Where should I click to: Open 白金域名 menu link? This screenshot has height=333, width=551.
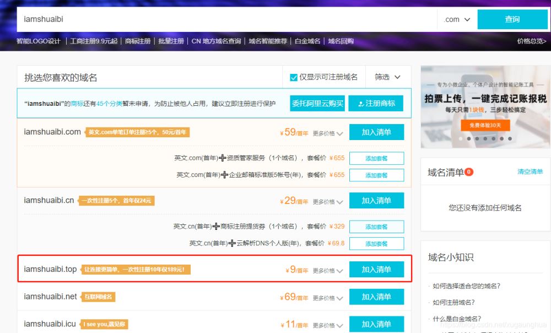(307, 41)
